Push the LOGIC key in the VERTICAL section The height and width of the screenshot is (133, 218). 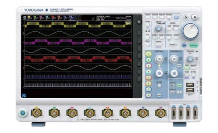pos(160,95)
